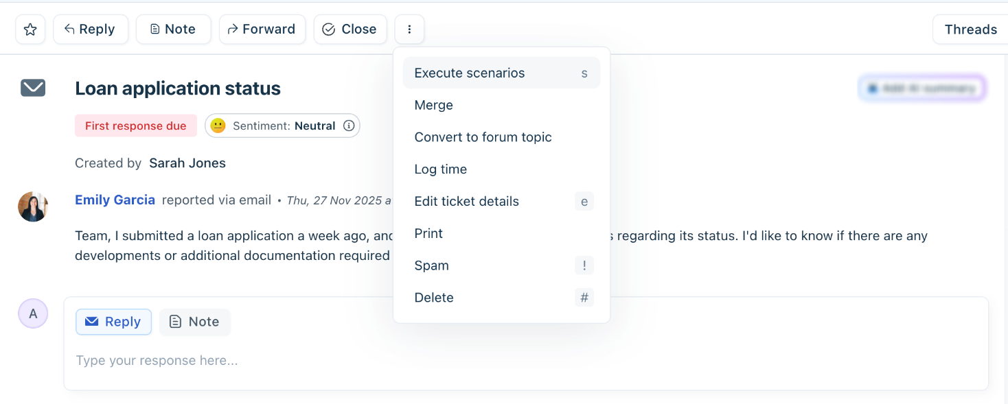Close the ticket using the Close button
The height and width of the screenshot is (404, 1008).
(350, 29)
